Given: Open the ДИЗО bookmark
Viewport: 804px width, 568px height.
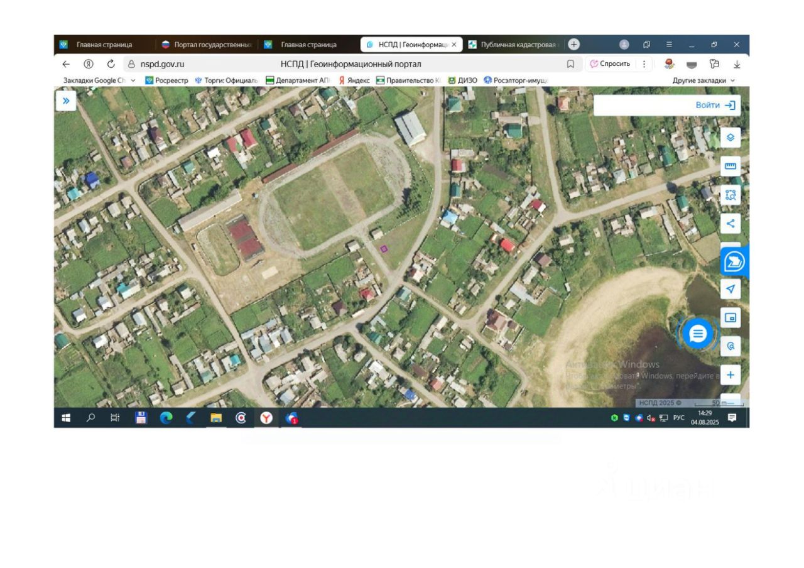Looking at the screenshot, I should point(462,80).
